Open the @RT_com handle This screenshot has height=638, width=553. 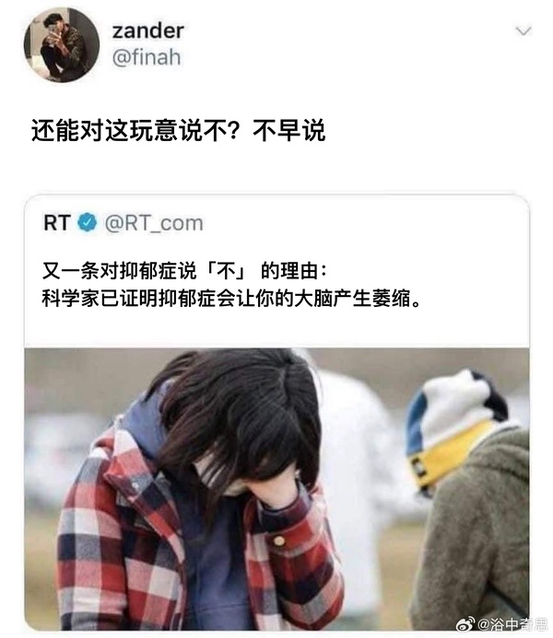click(154, 223)
